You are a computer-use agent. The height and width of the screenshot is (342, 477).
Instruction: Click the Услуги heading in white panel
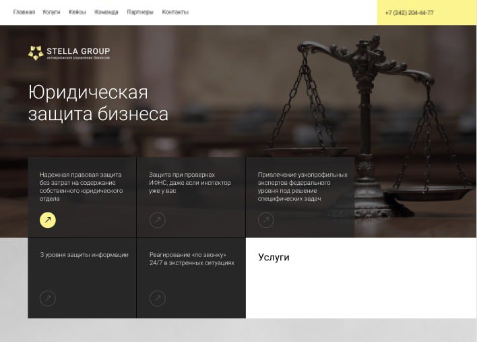click(274, 257)
